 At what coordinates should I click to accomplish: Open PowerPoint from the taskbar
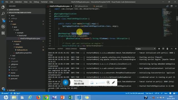[x=62, y=97]
